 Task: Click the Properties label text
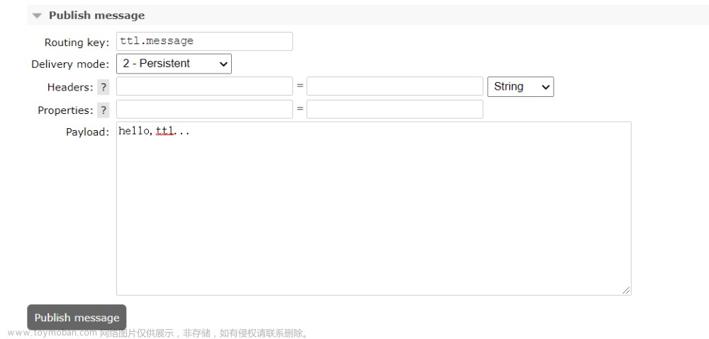pyautogui.click(x=65, y=110)
